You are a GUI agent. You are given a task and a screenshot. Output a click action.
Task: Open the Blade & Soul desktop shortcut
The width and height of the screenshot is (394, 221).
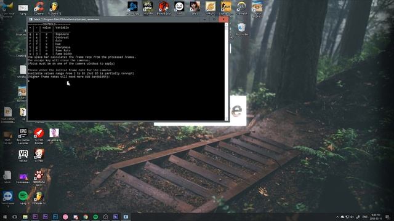[164, 7]
